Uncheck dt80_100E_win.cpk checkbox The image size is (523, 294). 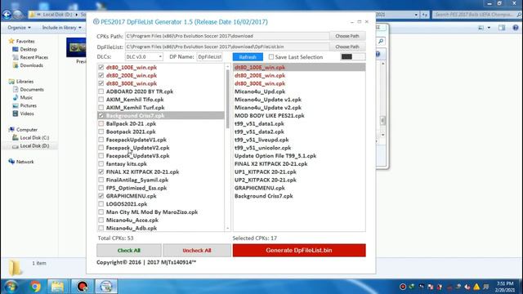(x=101, y=67)
